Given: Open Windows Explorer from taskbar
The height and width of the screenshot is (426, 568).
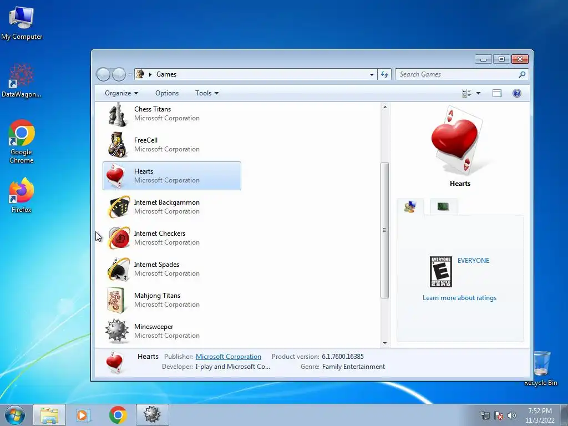Looking at the screenshot, I should 49,415.
